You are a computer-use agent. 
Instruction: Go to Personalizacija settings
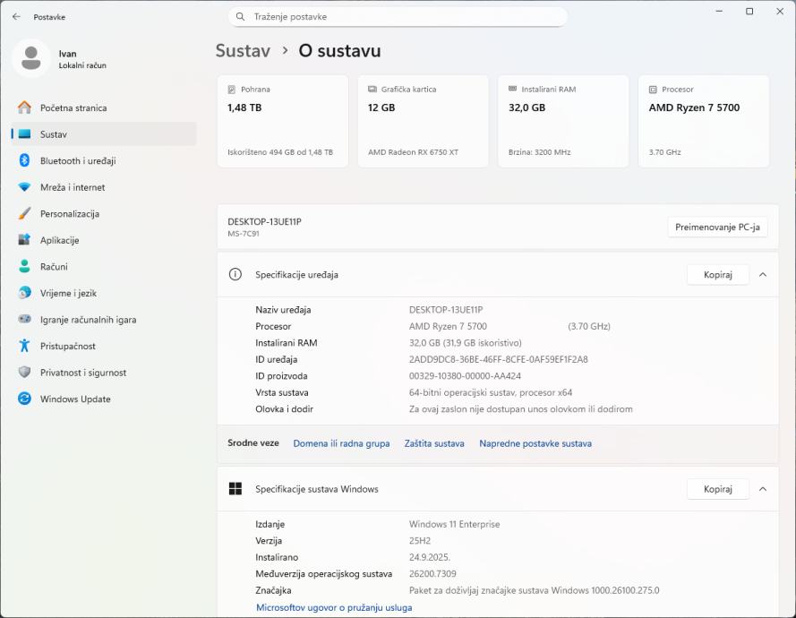pyautogui.click(x=69, y=214)
